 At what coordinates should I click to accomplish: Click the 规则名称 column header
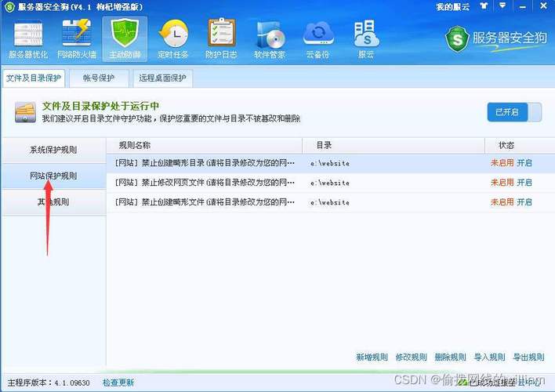coord(134,145)
